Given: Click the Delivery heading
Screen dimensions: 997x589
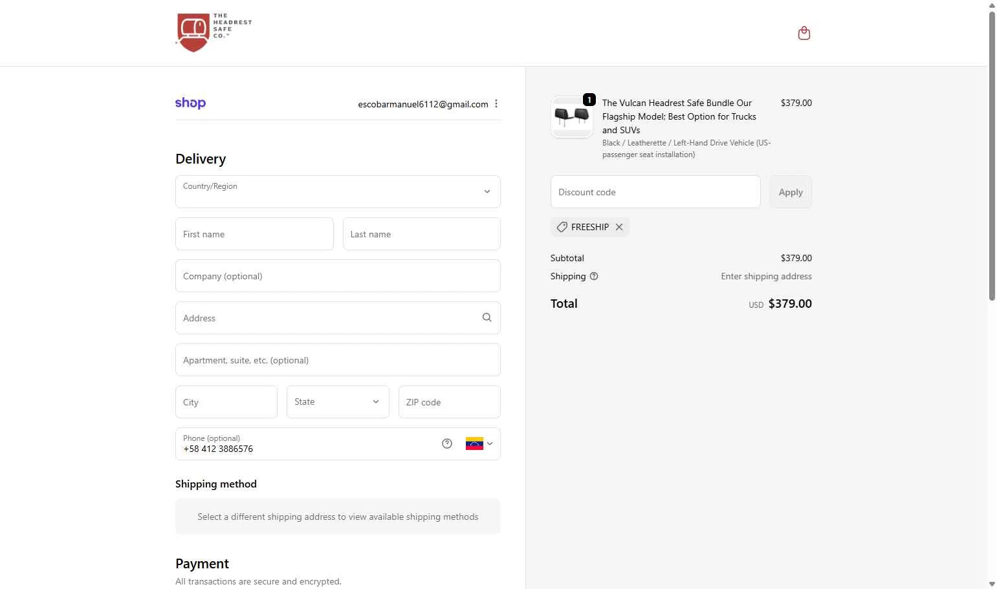Looking at the screenshot, I should [201, 159].
